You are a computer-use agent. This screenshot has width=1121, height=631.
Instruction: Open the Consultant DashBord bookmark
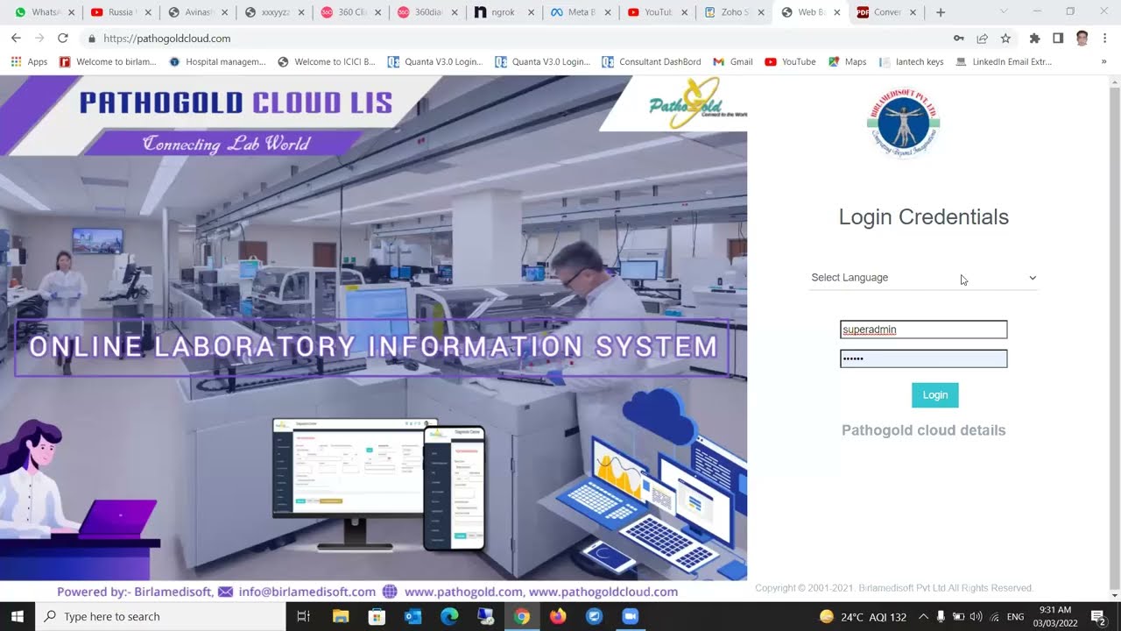tap(651, 62)
